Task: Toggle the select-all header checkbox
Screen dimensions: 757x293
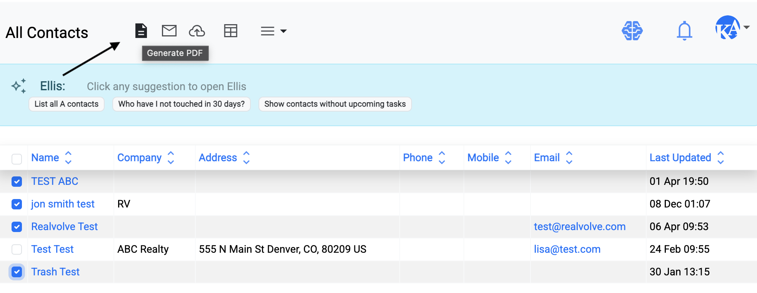Action: tap(17, 159)
